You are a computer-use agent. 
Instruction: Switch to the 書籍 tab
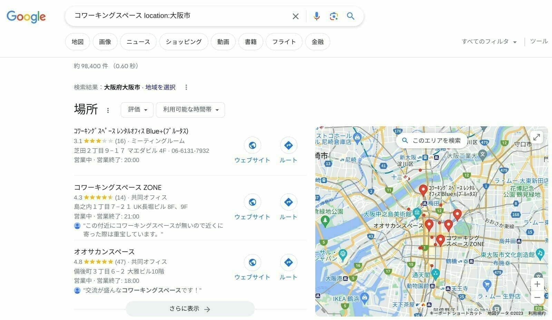pyautogui.click(x=251, y=42)
